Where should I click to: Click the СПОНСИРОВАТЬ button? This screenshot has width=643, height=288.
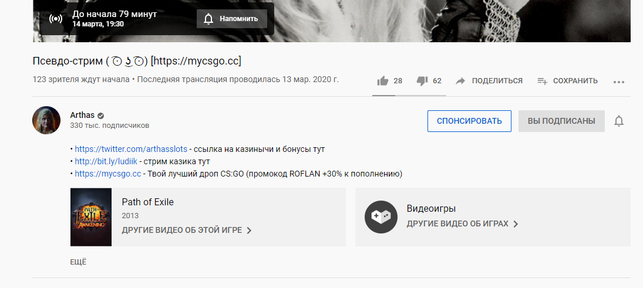[469, 121]
